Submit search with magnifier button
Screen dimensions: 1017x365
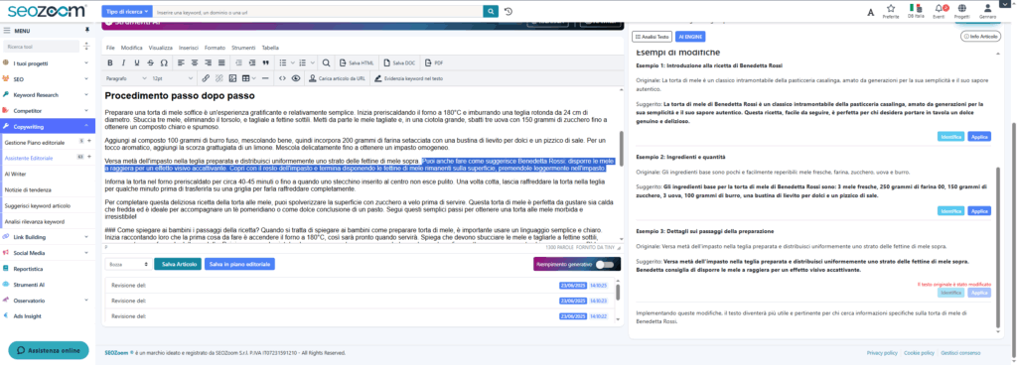pos(491,12)
